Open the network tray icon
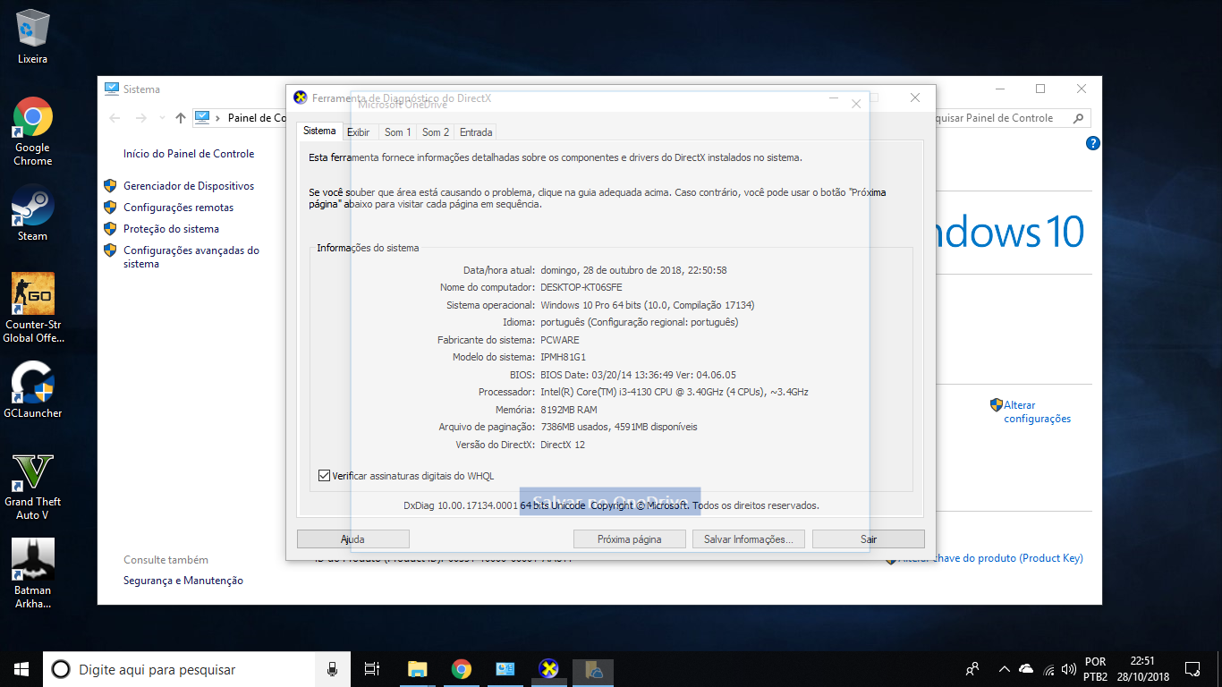Viewport: 1222px width, 687px height. click(1048, 669)
